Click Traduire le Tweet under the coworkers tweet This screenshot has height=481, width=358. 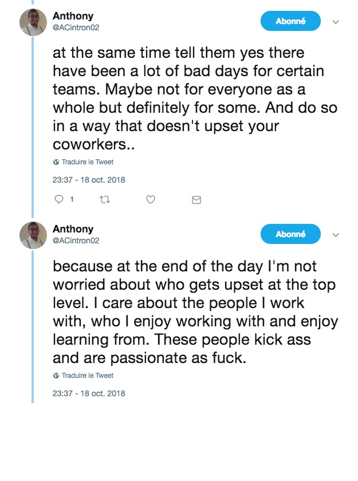pyautogui.click(x=87, y=162)
